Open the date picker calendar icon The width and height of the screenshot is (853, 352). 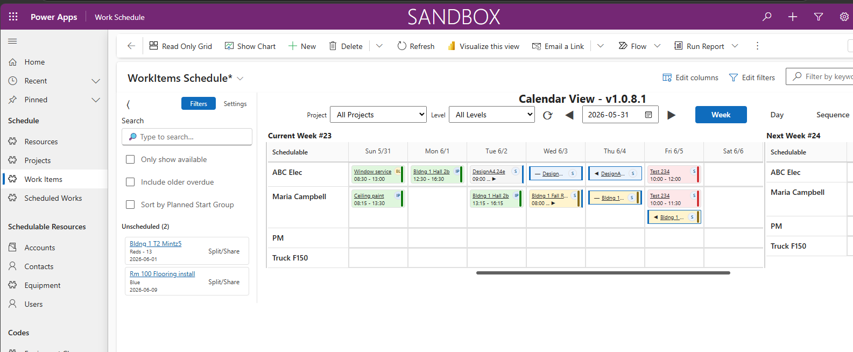(x=648, y=115)
